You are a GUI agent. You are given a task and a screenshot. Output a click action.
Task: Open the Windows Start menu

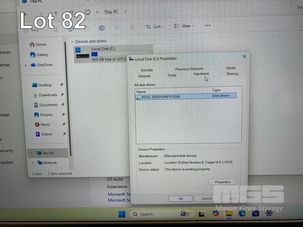[x=122, y=214]
